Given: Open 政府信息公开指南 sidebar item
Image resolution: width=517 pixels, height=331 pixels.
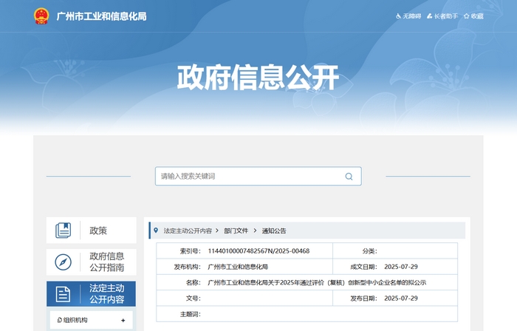Looking at the screenshot, I should pyautogui.click(x=92, y=262).
